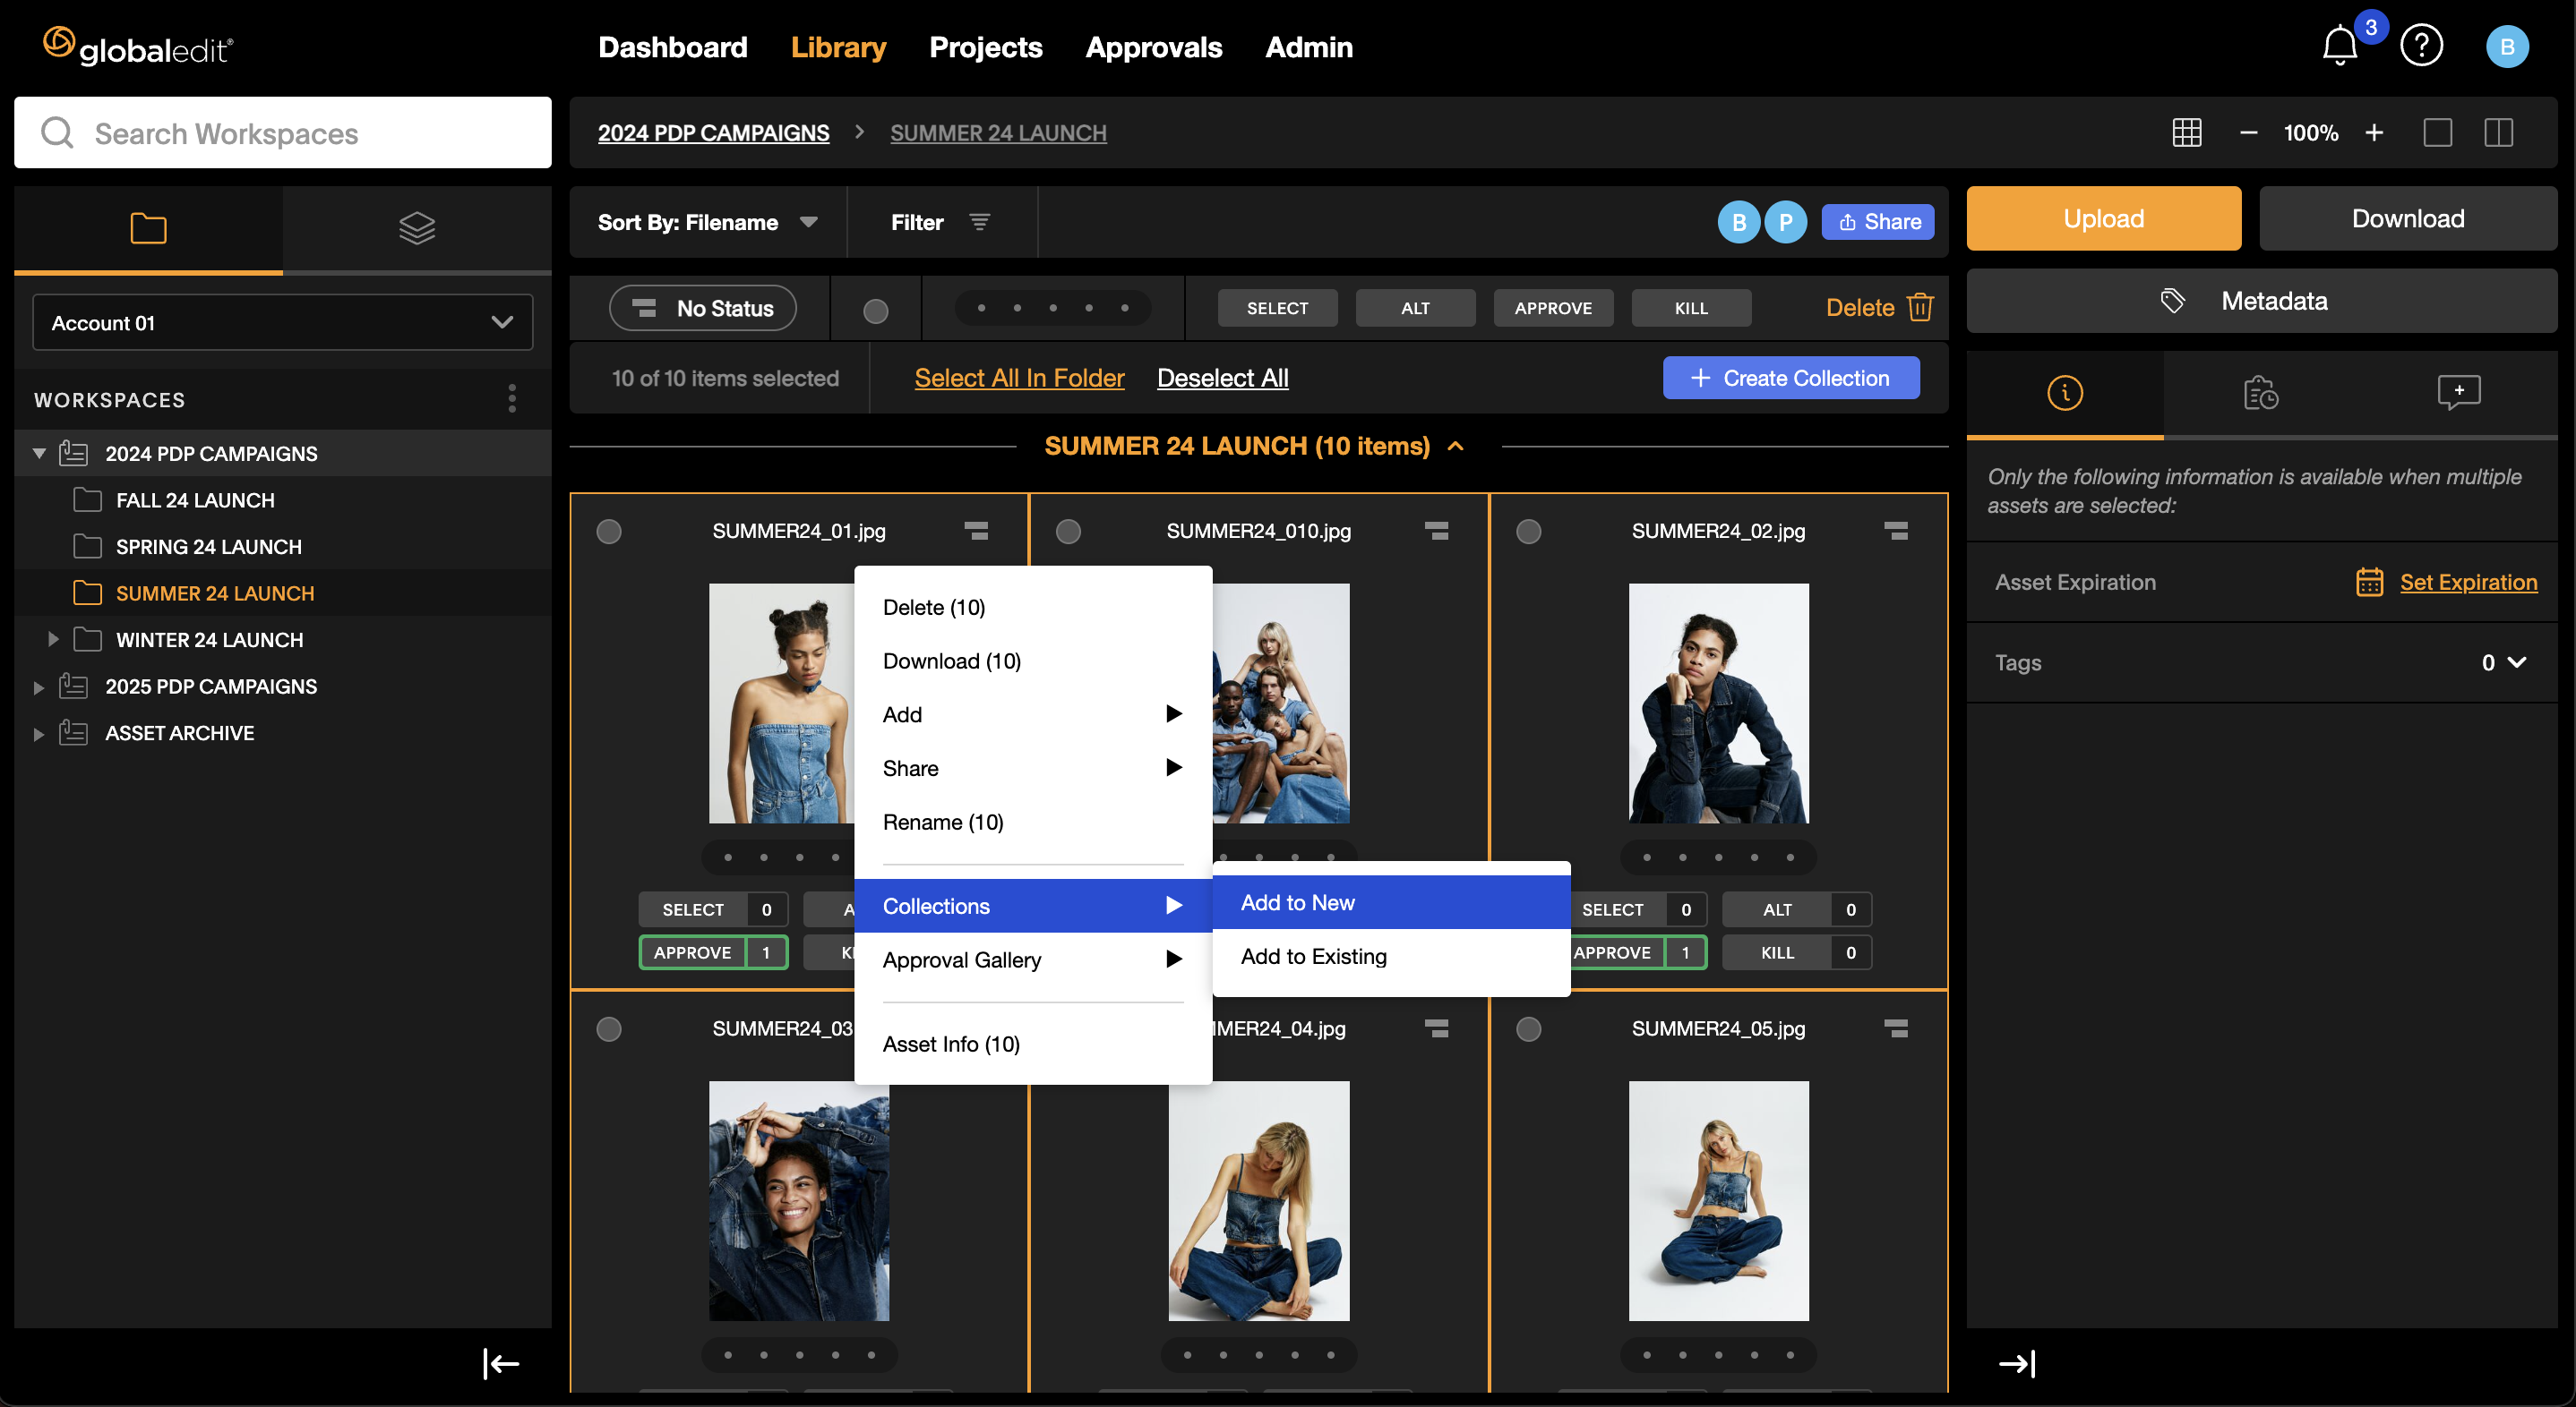Select Rename (10) from context menu
Screen dimensions: 2576x1407
click(x=1033, y=822)
